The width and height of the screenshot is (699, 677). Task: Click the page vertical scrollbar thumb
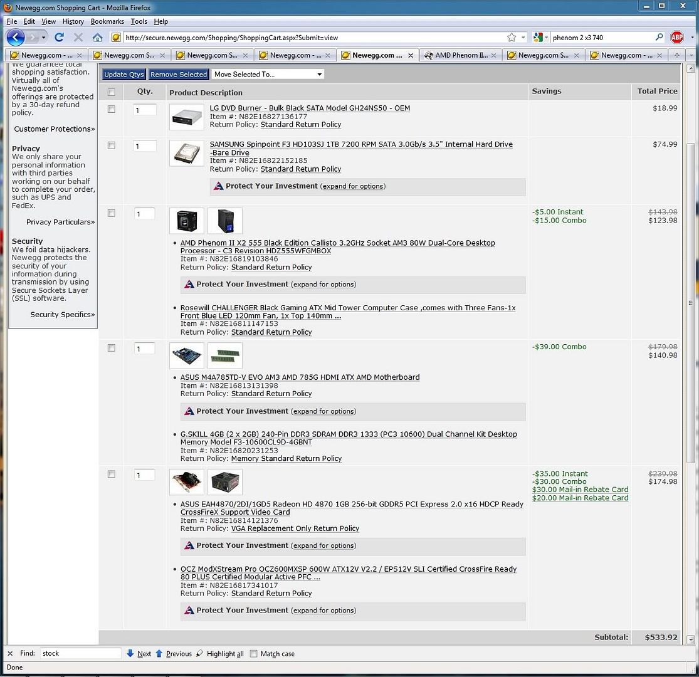(x=690, y=303)
